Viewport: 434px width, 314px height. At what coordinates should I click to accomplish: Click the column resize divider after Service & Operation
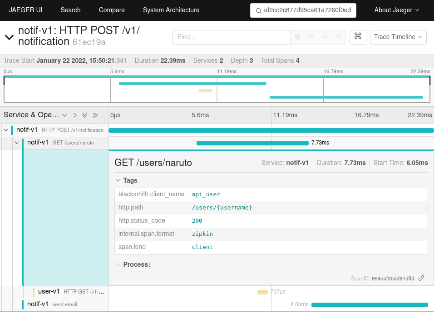105,120
